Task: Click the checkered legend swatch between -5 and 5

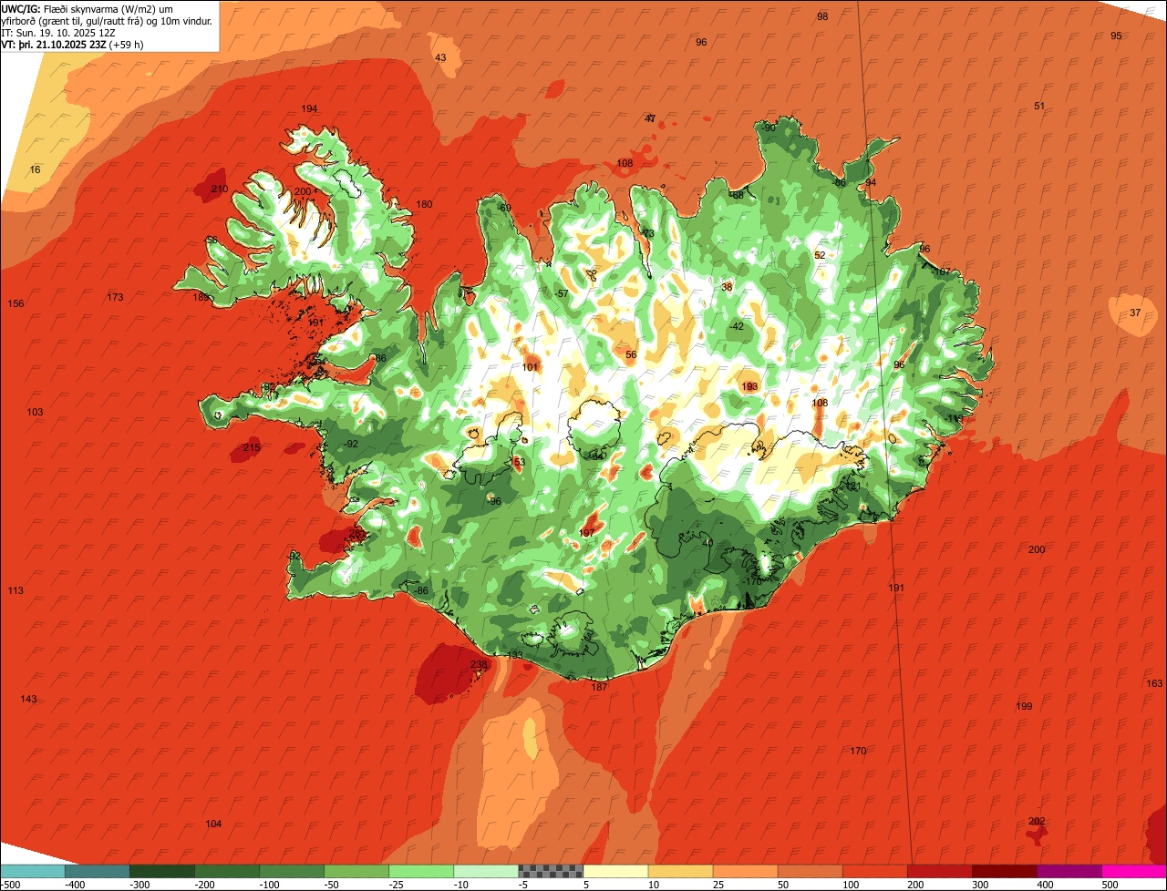Action: 551,871
